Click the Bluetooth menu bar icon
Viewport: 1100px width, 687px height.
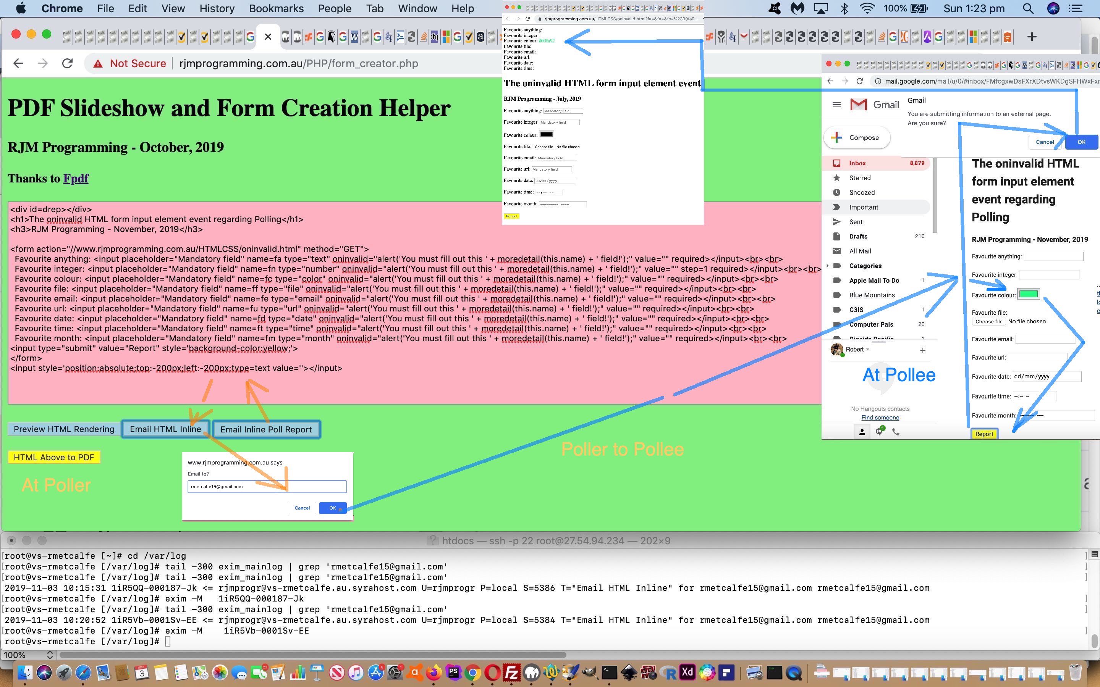click(844, 9)
